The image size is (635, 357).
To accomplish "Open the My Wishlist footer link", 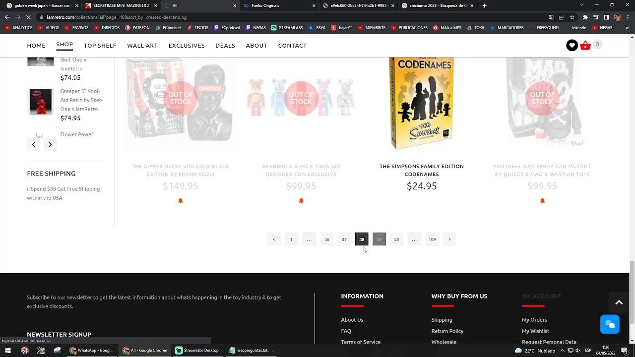I will click(x=535, y=331).
